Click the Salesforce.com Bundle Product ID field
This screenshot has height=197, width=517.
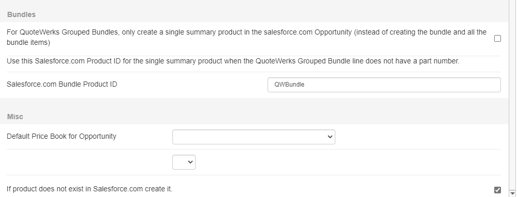click(x=384, y=85)
